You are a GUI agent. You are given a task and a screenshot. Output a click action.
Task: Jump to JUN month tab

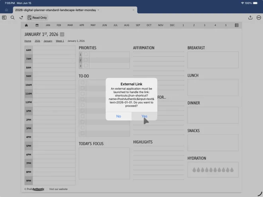[104, 25]
